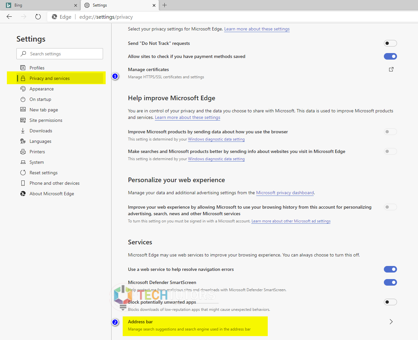Reload the page with refresh icon
Viewport: 418px width, 340px height.
click(38, 17)
